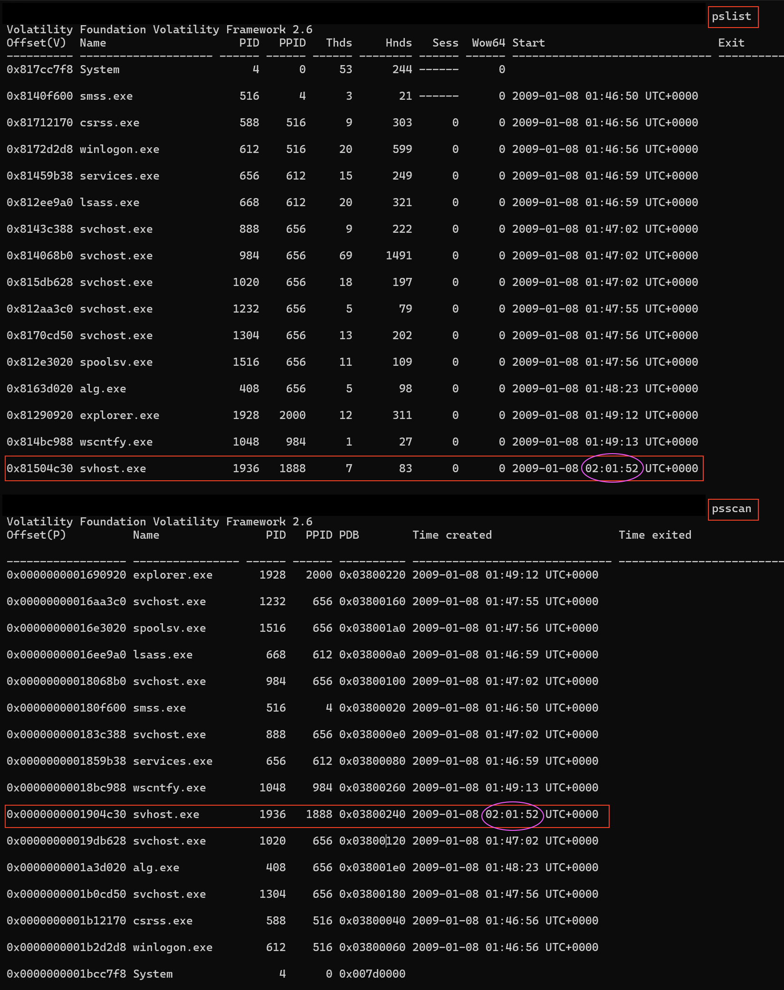Image resolution: width=784 pixels, height=990 pixels.
Task: Select the pslist label in top corner
Action: click(733, 17)
